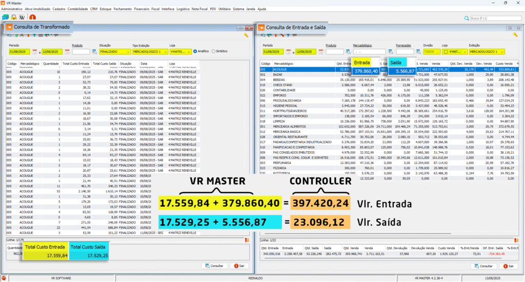Open end date calendar in Consulta de Transformado

coord(67,52)
